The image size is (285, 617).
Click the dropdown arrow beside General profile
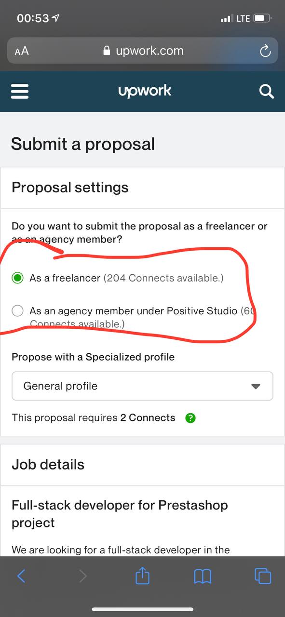[x=256, y=387]
